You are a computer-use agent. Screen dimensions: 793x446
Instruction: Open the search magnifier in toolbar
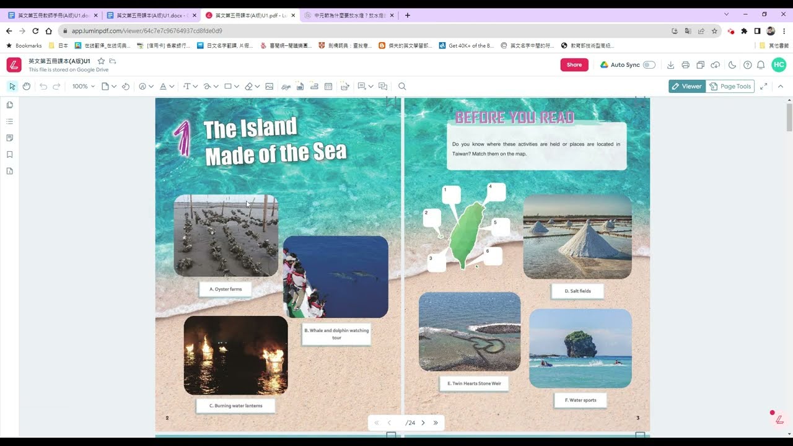click(402, 87)
